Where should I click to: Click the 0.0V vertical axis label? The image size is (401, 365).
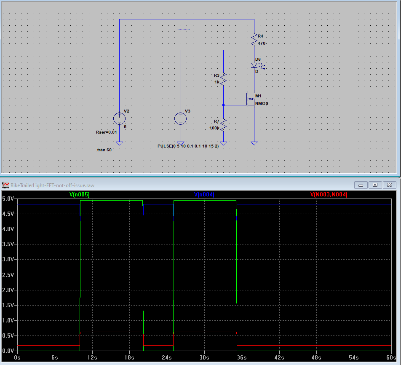click(8, 351)
